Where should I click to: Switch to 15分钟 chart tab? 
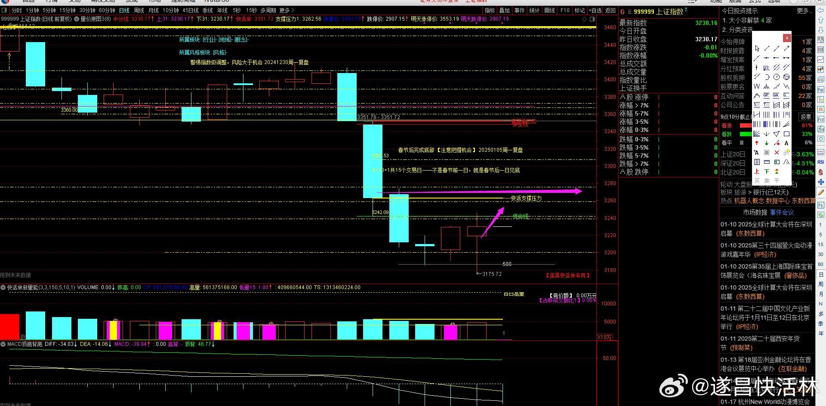(x=68, y=10)
